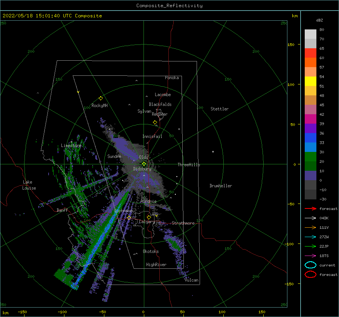The image size is (339, 317).
Task: Click the yellow 54 dBZ color swatch
Action: [310, 81]
